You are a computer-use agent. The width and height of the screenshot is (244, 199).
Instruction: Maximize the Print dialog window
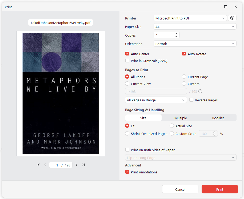click(x=226, y=7)
